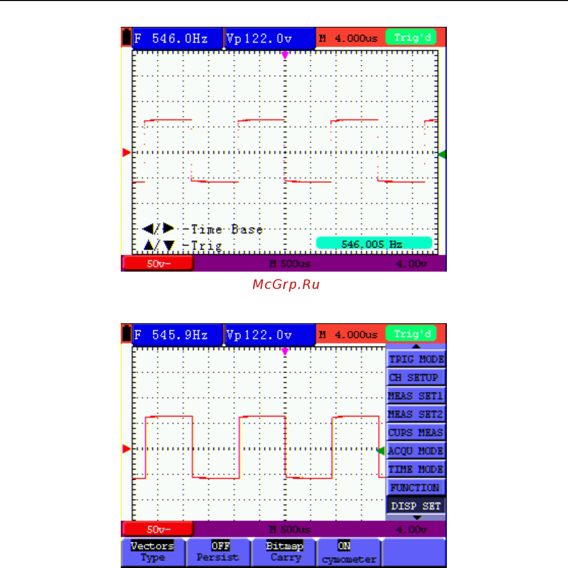
Task: Click magenta trigger position marker in upper screen
Action: 285,55
